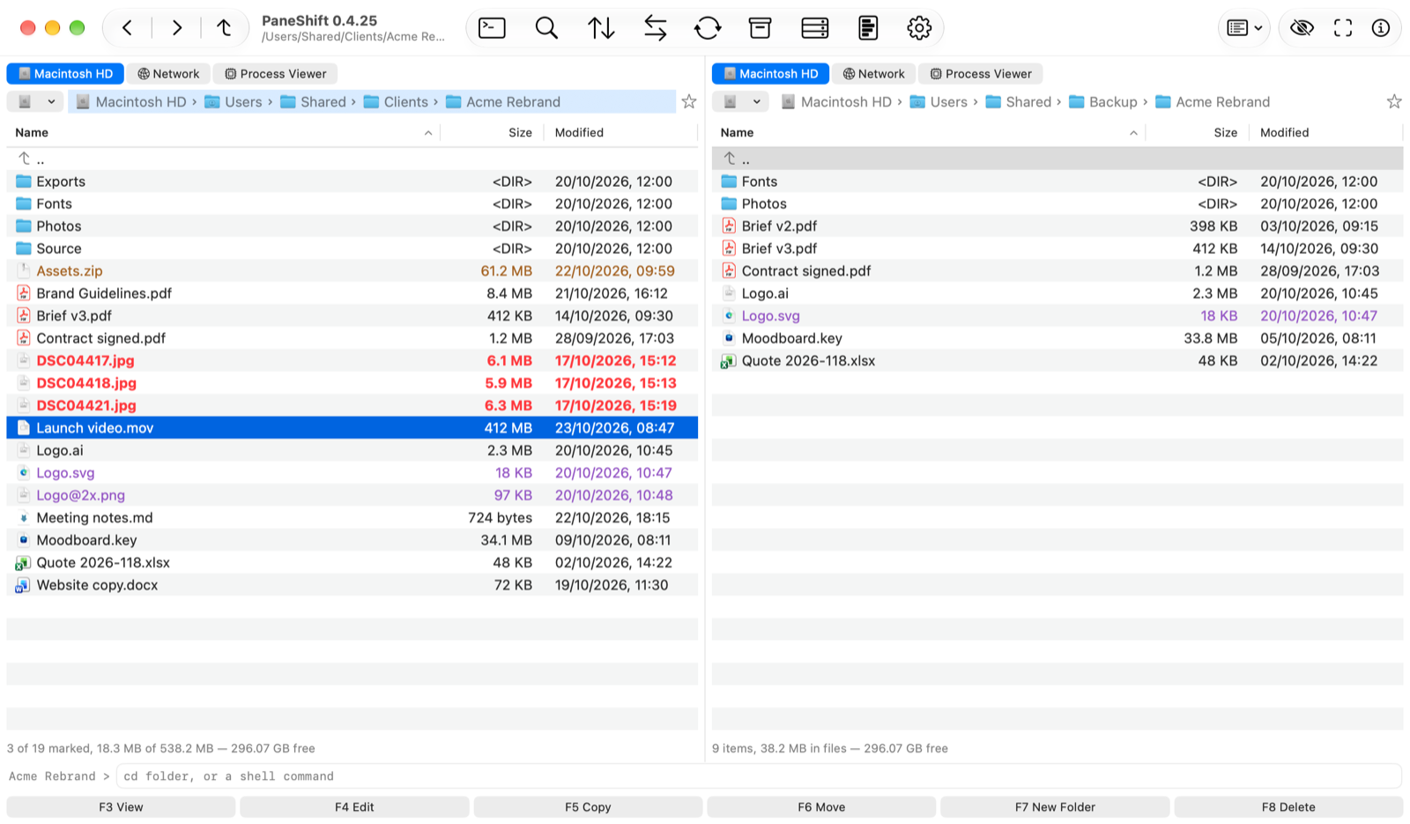This screenshot has width=1410, height=824.
Task: Select the Source folder icon in left pane
Action: (24, 249)
